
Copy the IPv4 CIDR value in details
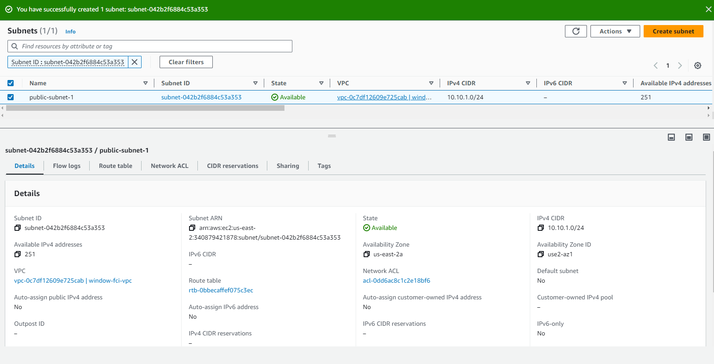click(x=541, y=228)
